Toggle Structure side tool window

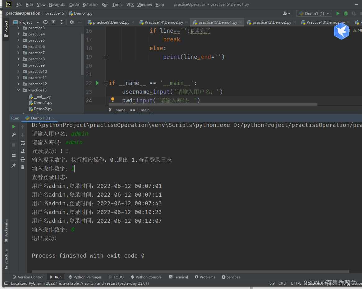[x=6, y=259]
